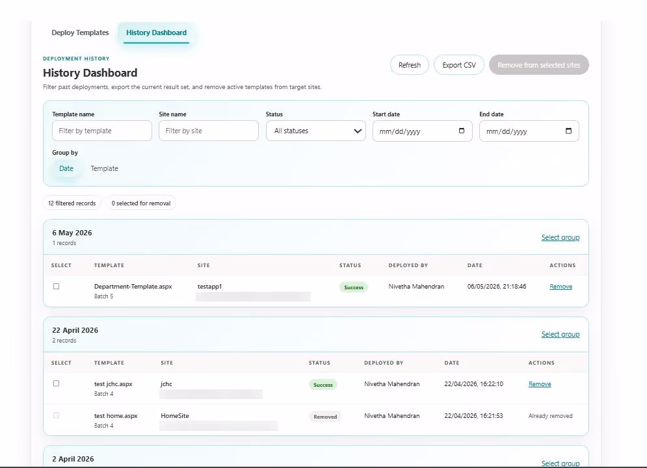This screenshot has width=647, height=468.
Task: Open the Start date calendar picker icon
Action: tap(461, 131)
